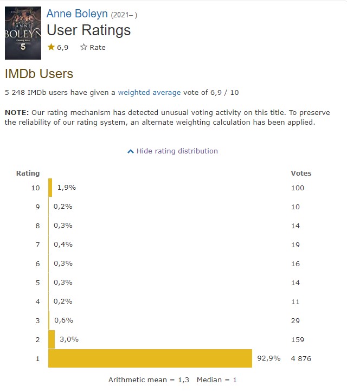
Task: Open the Anne Boleyn poster thumbnail
Action: 23,33
